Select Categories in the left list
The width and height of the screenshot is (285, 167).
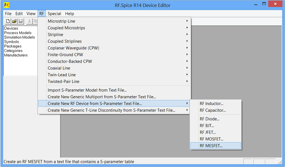pos(13,51)
